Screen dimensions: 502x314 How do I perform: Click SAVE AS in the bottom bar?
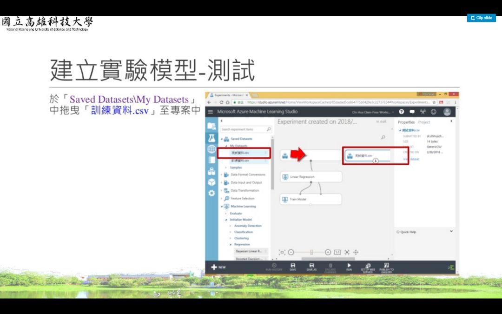(x=311, y=267)
